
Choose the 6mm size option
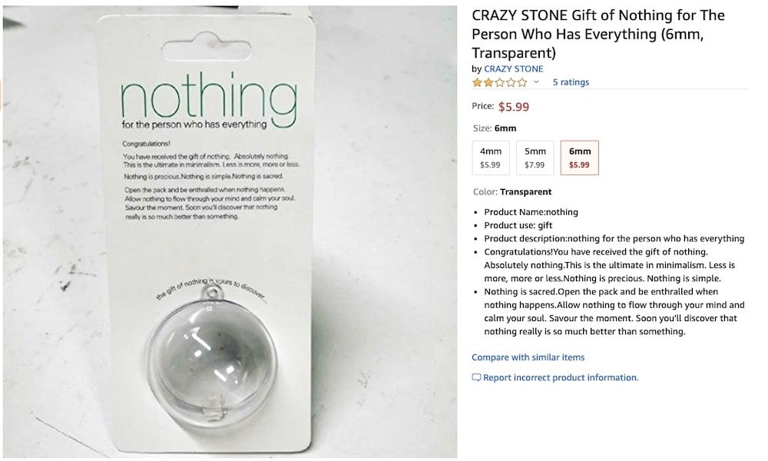[x=579, y=158]
